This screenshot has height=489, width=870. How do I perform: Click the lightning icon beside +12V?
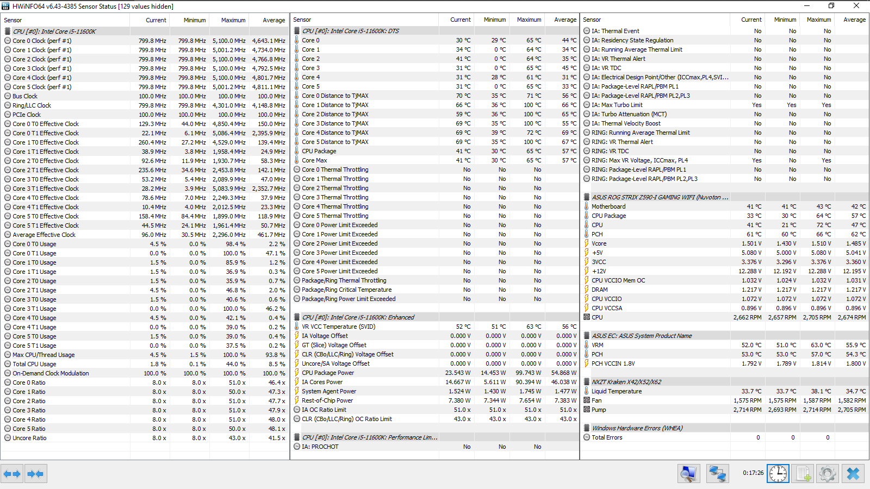tap(587, 271)
